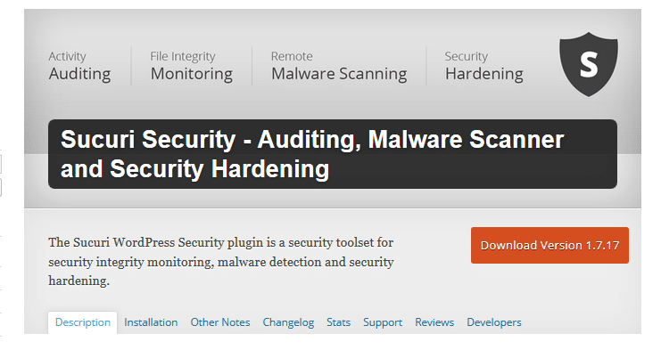
Task: Click Remote Malware Scanning banner label
Action: pyautogui.click(x=339, y=66)
